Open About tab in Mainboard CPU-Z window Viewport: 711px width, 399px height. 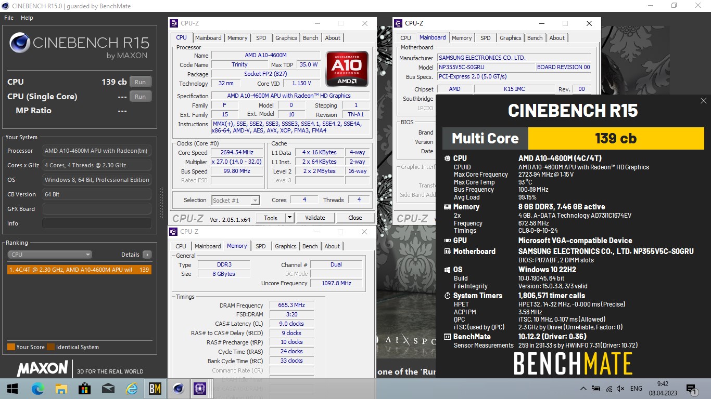pyautogui.click(x=557, y=38)
